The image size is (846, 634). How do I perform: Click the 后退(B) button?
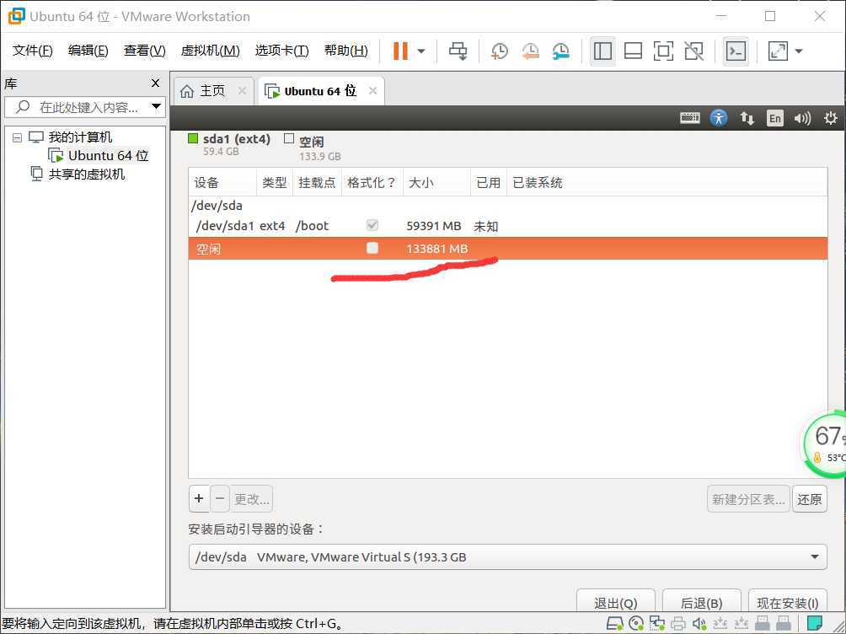pyautogui.click(x=701, y=602)
